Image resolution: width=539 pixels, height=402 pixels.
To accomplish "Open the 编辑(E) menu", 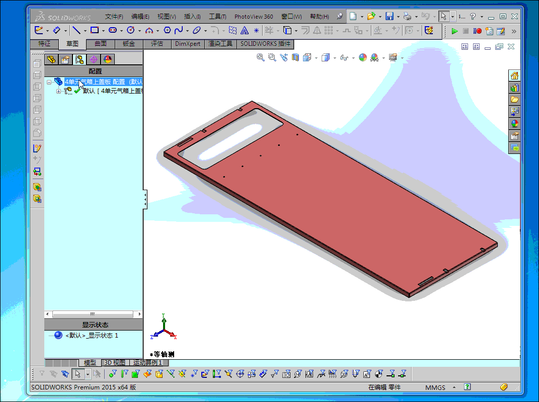I will 140,17.
